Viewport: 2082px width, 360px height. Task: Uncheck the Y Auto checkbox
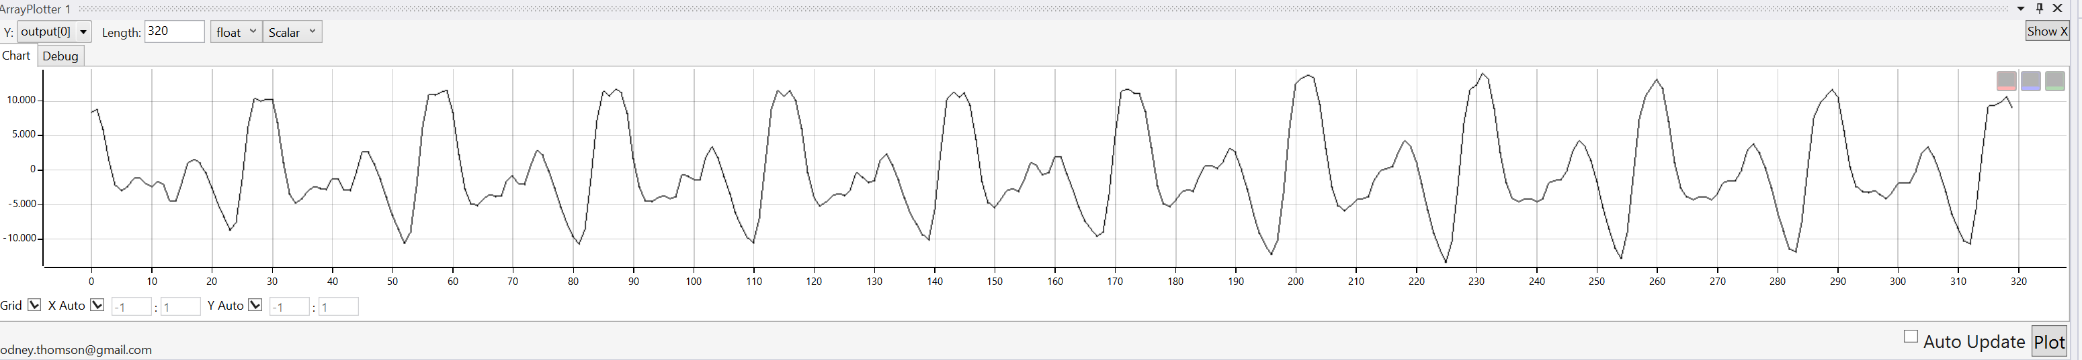click(255, 305)
